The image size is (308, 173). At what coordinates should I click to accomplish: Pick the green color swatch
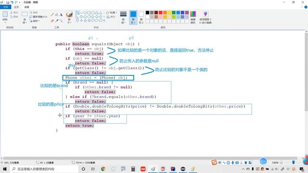click(x=174, y=12)
